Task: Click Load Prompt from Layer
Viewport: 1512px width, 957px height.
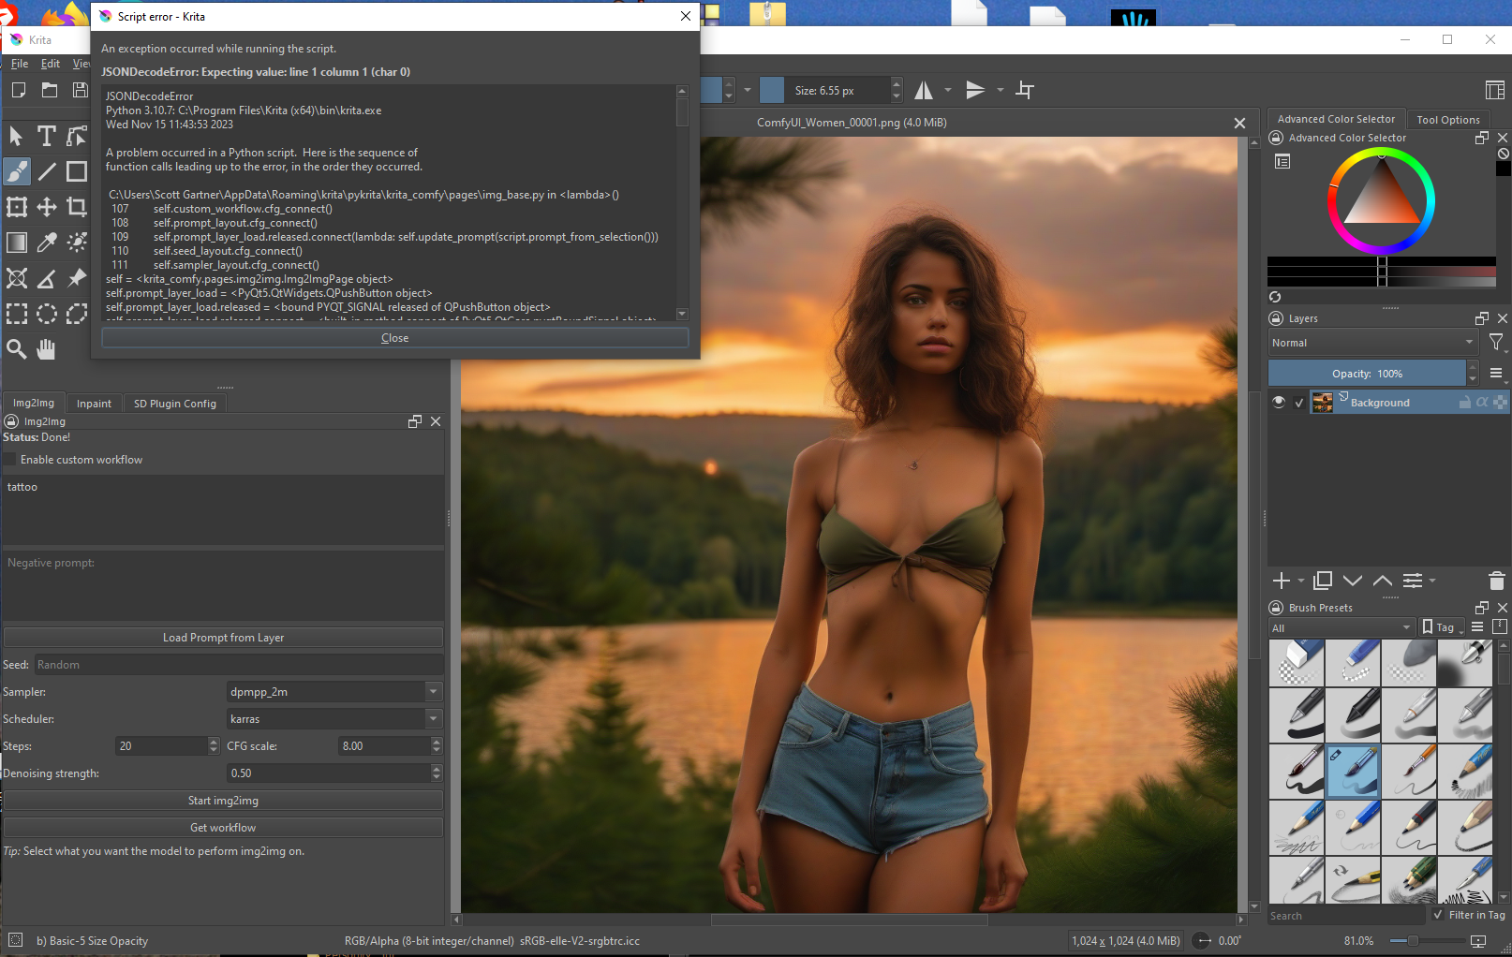Action: [x=223, y=637]
